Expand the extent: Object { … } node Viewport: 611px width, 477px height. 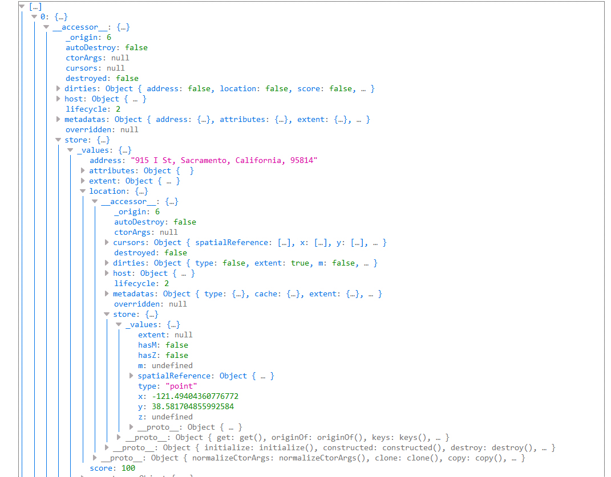click(x=83, y=181)
